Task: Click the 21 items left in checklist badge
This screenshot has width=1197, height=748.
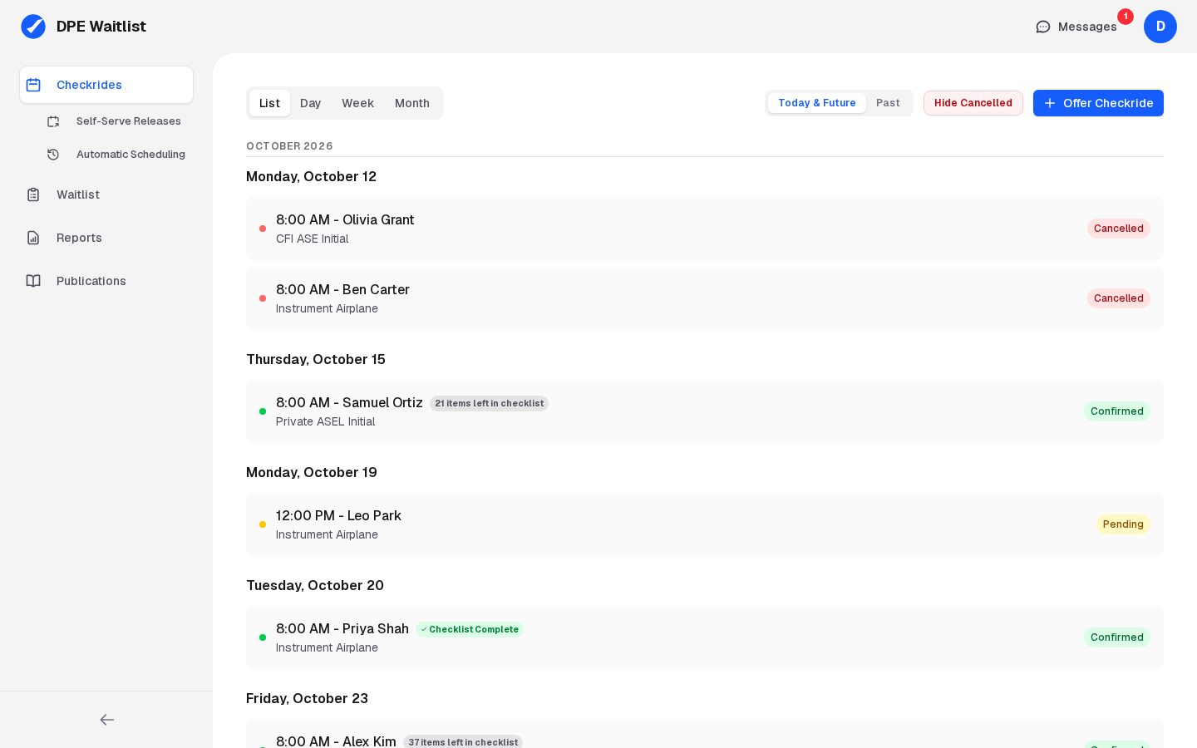Action: click(489, 403)
